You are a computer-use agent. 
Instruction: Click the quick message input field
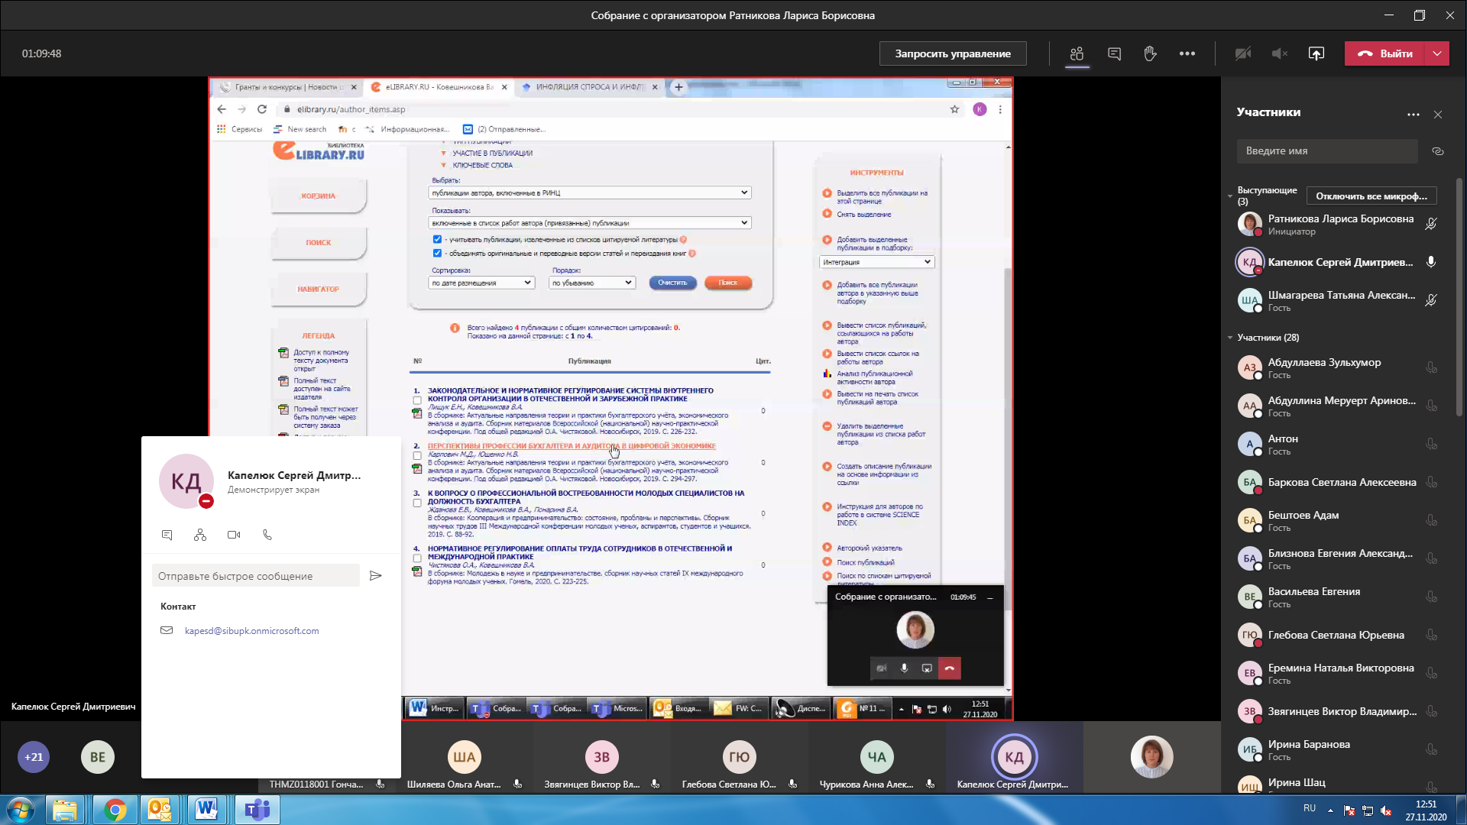tap(256, 576)
